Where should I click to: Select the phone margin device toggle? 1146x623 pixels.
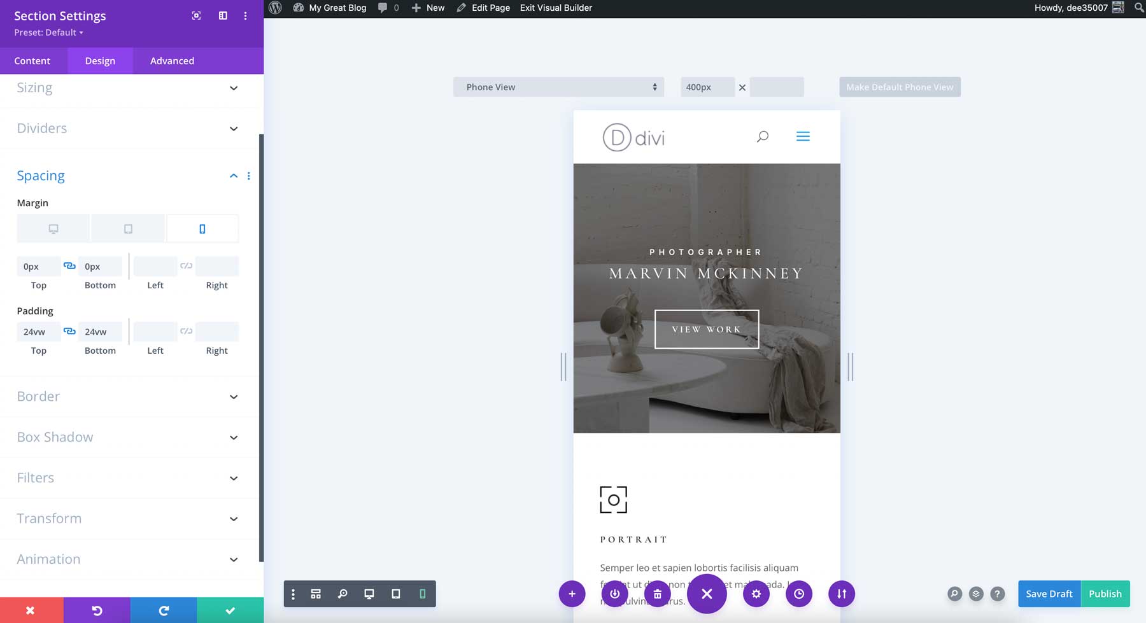202,228
